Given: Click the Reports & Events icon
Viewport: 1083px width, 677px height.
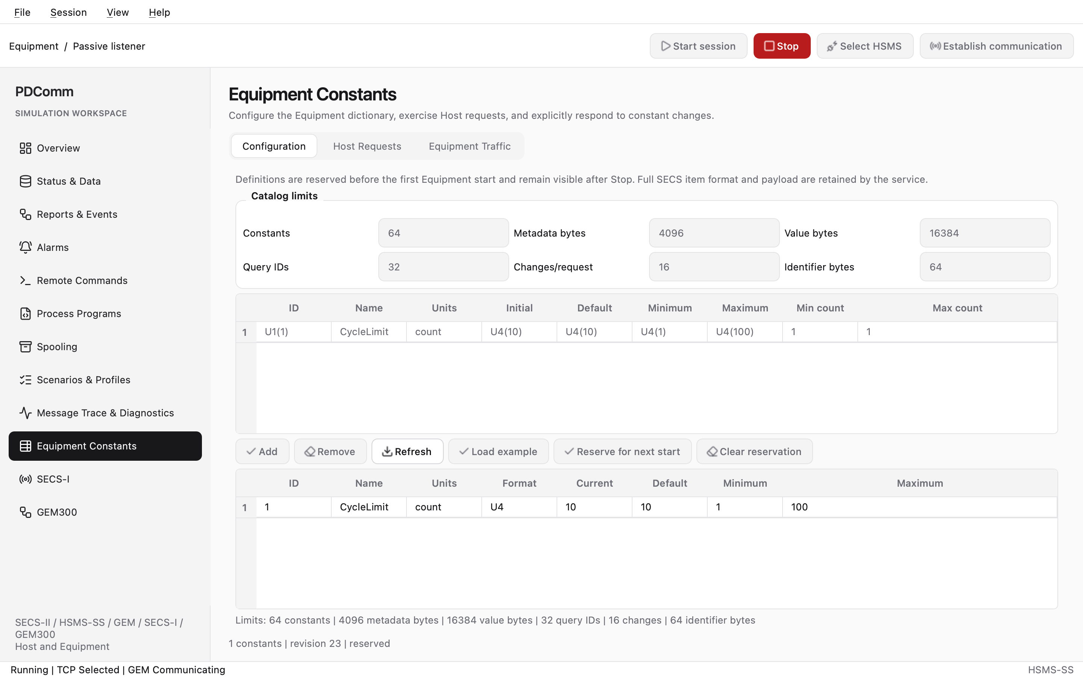Looking at the screenshot, I should tap(26, 214).
